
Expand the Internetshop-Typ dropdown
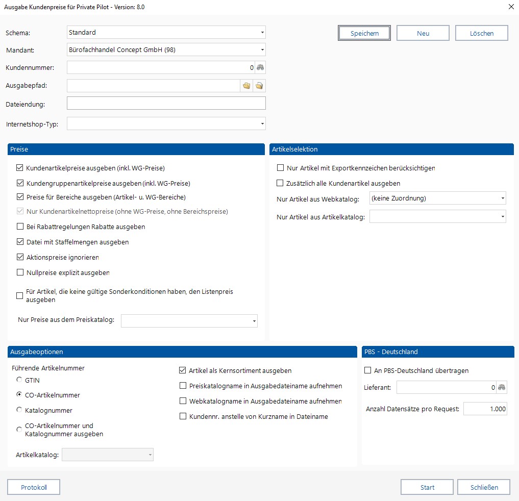point(166,124)
